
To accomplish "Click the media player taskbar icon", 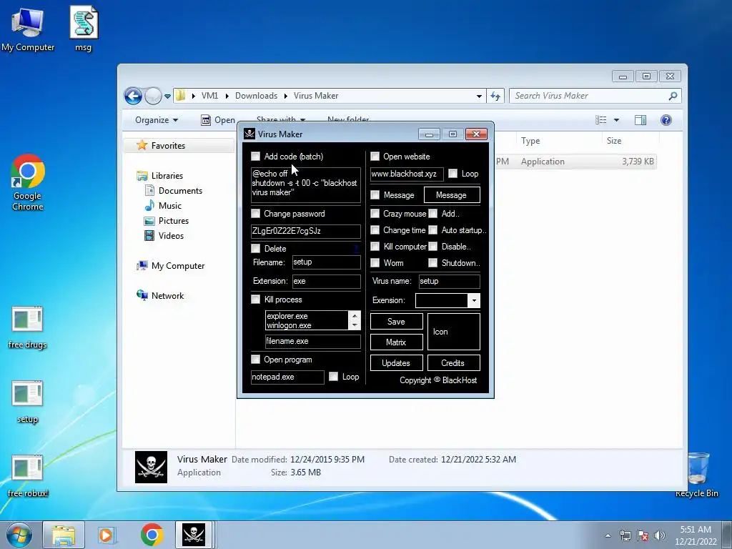I will pos(107,535).
